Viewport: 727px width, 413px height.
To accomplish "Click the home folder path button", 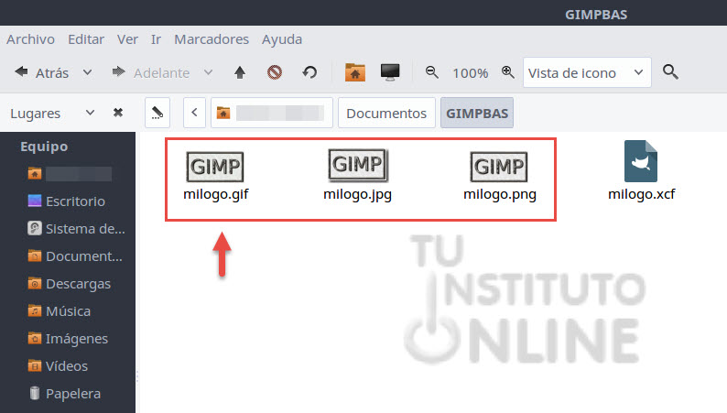I will (272, 113).
